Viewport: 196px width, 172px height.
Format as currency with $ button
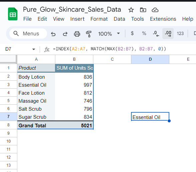point(132,33)
